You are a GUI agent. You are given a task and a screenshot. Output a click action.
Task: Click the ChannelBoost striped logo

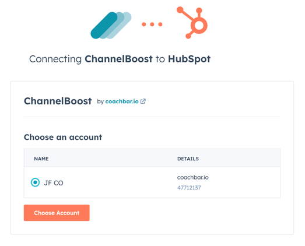pos(111,25)
